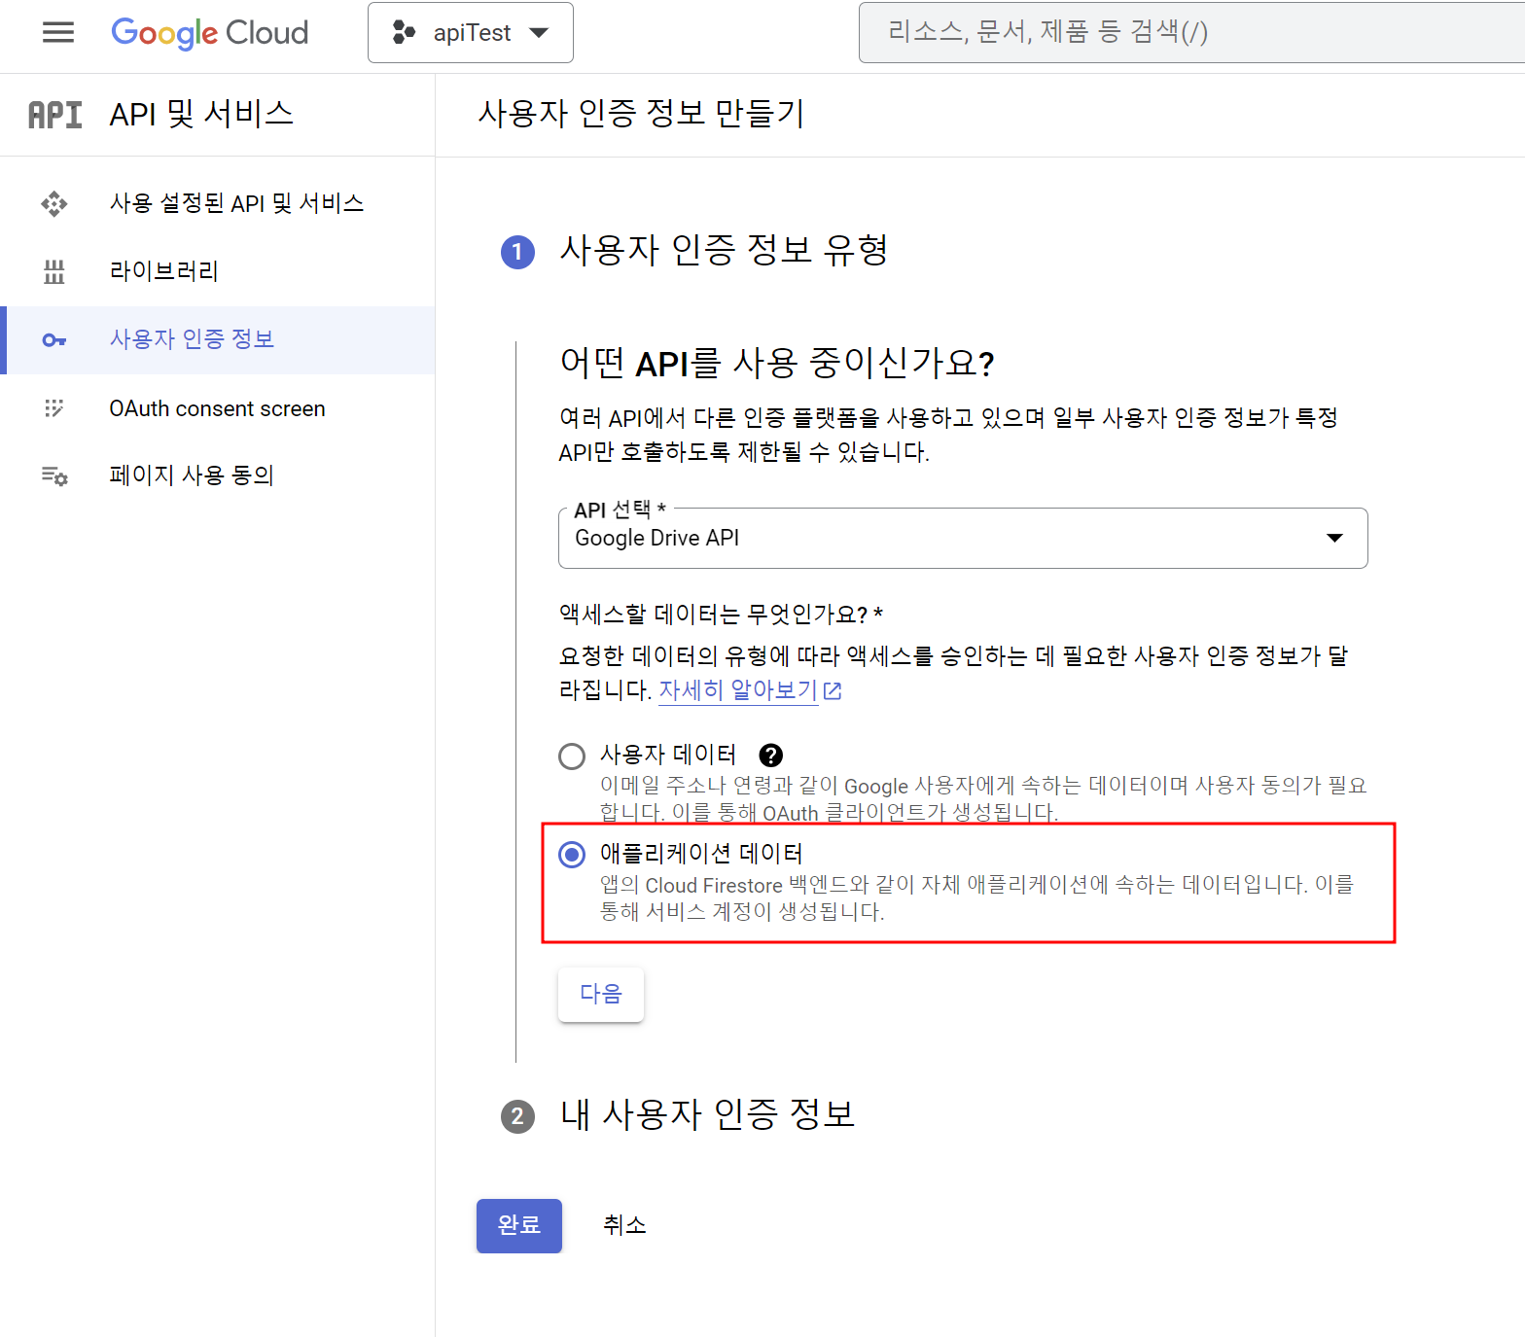Click the external link icon after 자세히 알아보기
The image size is (1525, 1337).
tap(833, 691)
